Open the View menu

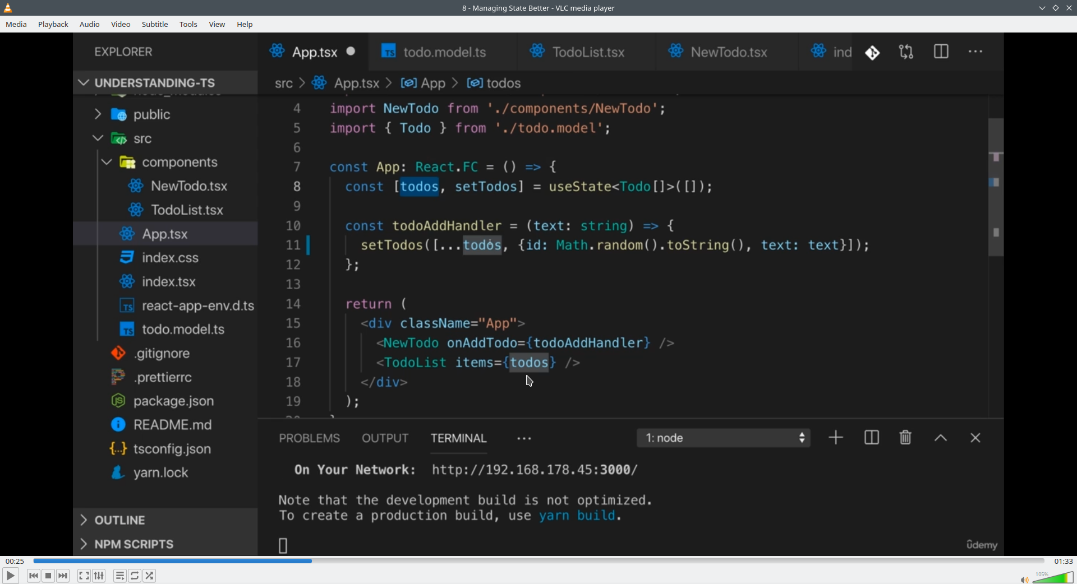click(x=217, y=24)
